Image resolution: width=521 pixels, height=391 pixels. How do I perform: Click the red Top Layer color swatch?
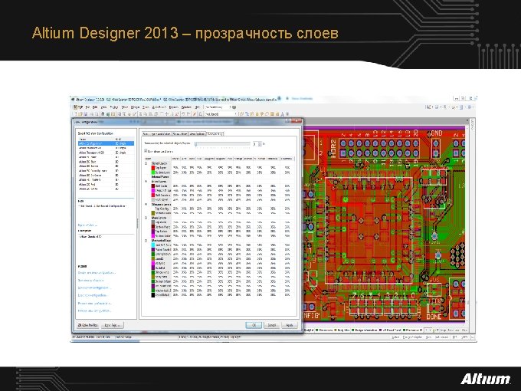(153, 168)
